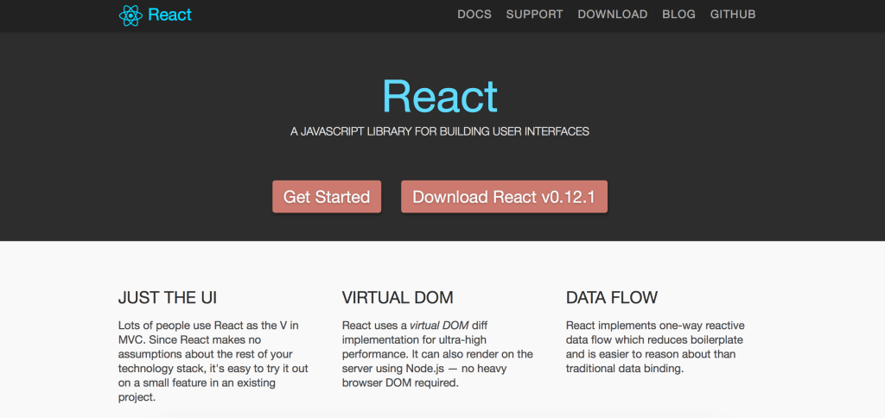Click the DATA FLOW heading
Image resolution: width=885 pixels, height=418 pixels.
pos(612,298)
